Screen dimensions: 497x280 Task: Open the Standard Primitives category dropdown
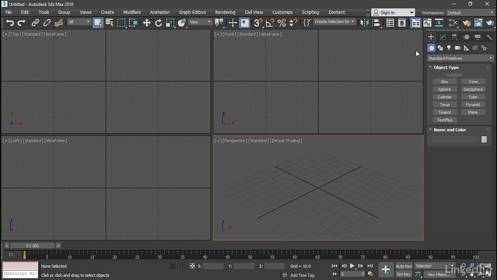(461, 58)
